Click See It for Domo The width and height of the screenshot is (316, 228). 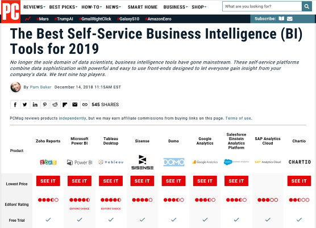(173, 181)
